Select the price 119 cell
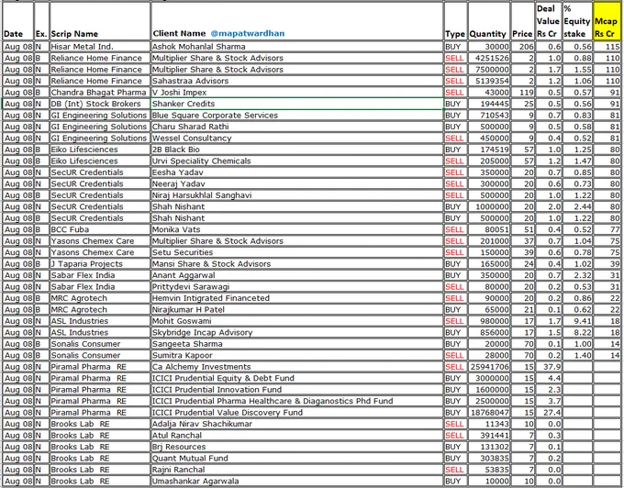624x488 pixels. (523, 93)
